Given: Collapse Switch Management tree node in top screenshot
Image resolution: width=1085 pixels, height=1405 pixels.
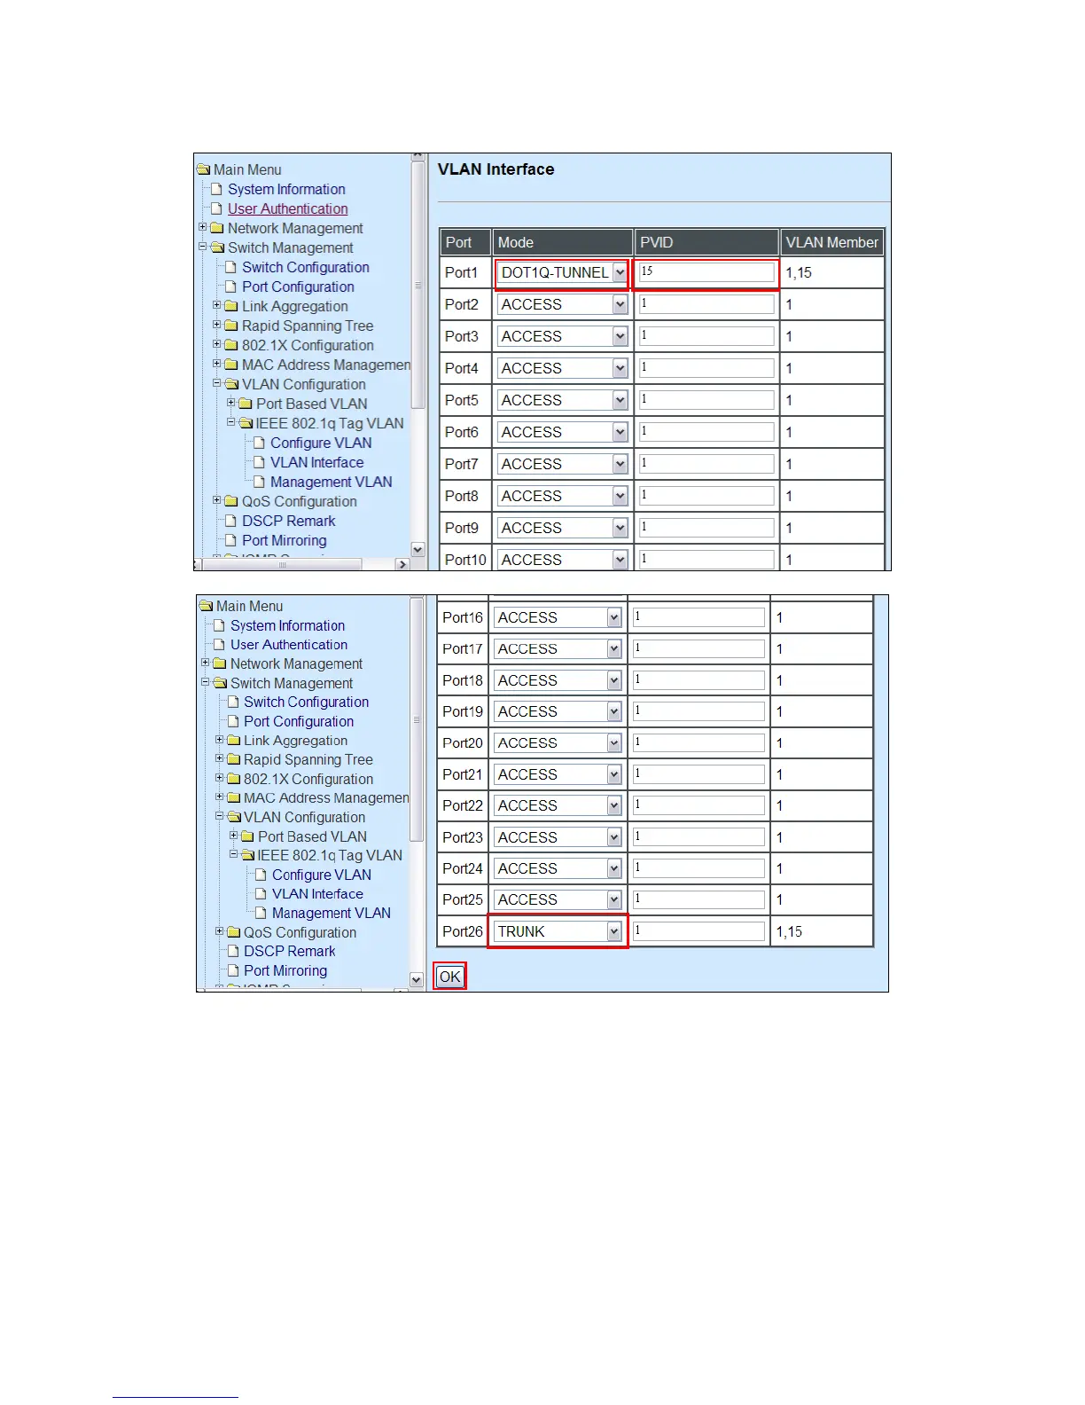Looking at the screenshot, I should point(202,247).
